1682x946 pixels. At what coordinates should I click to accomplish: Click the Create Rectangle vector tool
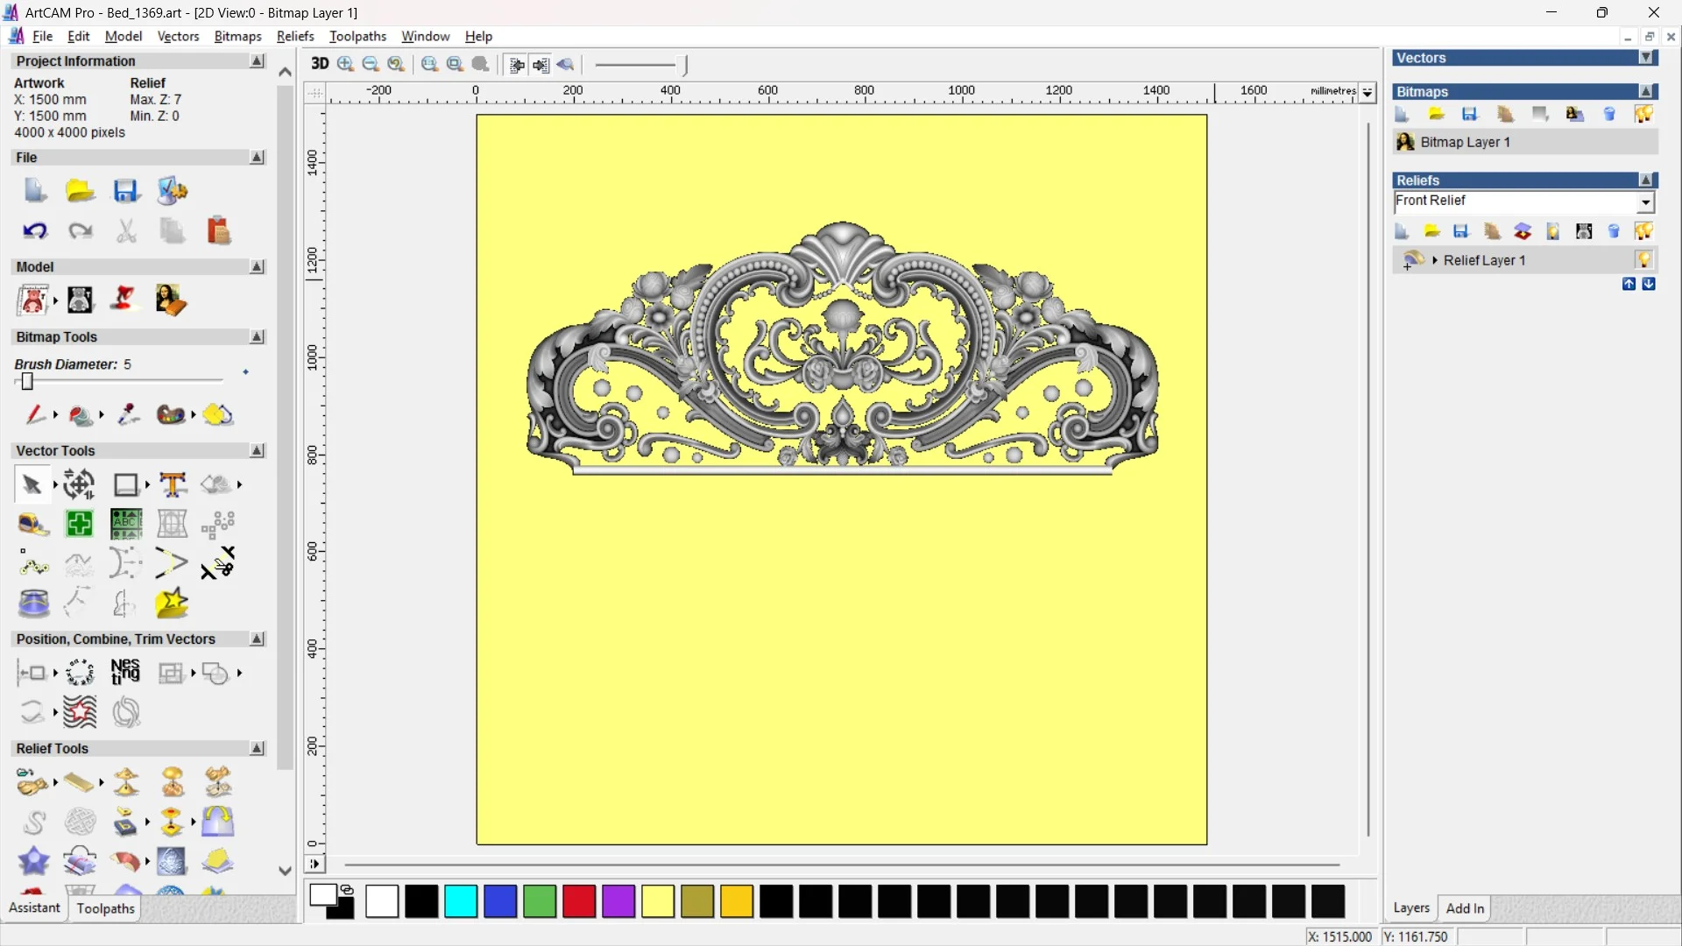(126, 484)
